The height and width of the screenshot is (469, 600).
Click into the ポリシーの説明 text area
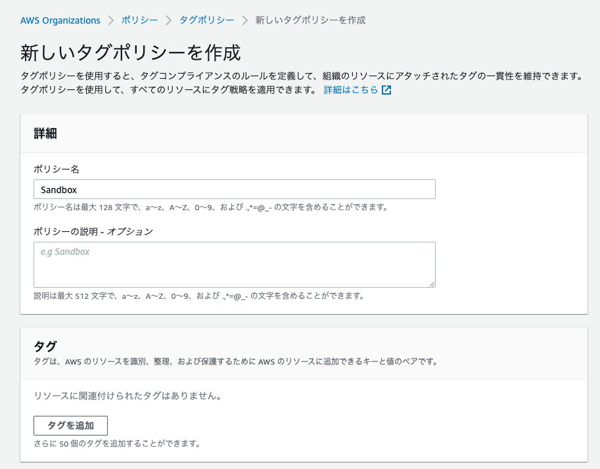[x=234, y=264]
